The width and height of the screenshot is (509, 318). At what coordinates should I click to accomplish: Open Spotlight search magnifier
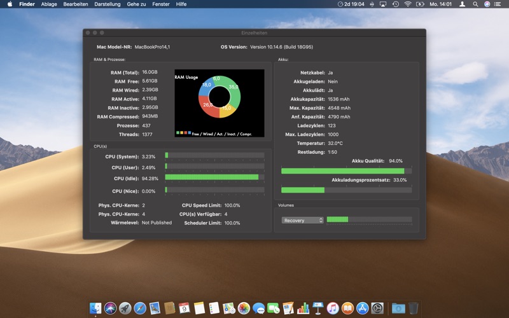click(475, 4)
